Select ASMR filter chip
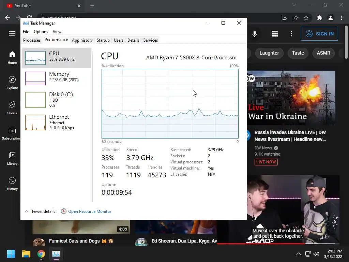Image resolution: width=349 pixels, height=262 pixels. click(323, 53)
